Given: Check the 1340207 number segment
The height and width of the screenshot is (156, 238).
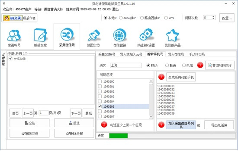Looking at the screenshot, I should pos(100,116).
